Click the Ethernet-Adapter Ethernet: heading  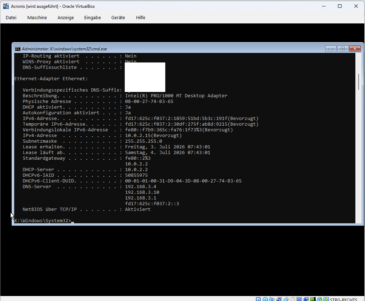tap(51, 79)
